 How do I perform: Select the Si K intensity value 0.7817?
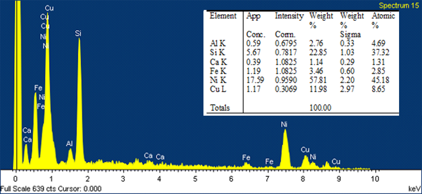click(286, 53)
